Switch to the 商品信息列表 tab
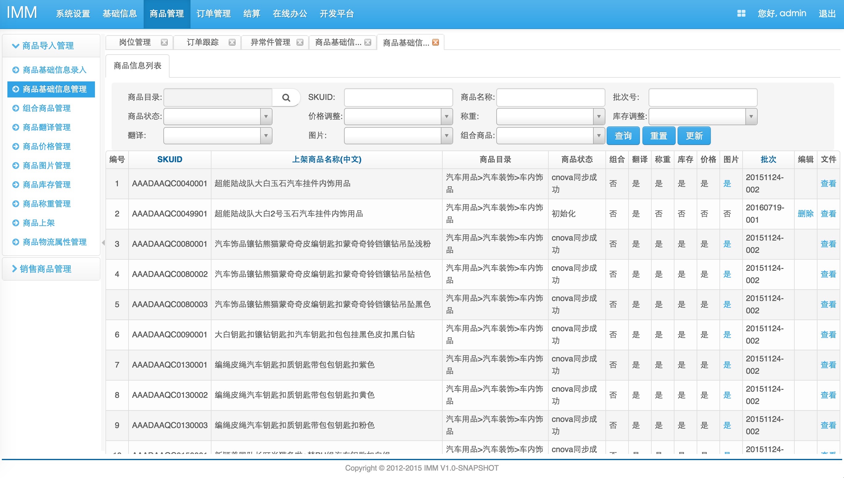The height and width of the screenshot is (478, 844). (x=137, y=66)
